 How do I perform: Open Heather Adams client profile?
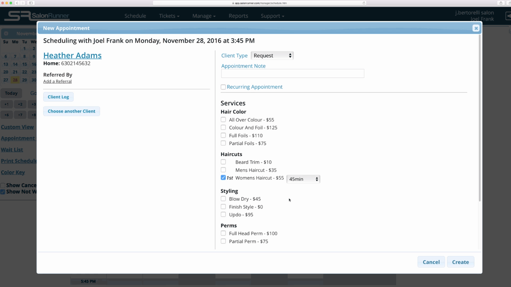(x=72, y=55)
